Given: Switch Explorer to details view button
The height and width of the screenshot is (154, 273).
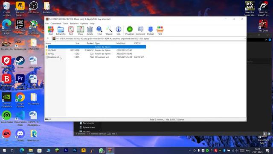Looking at the screenshot, I should (264, 134).
